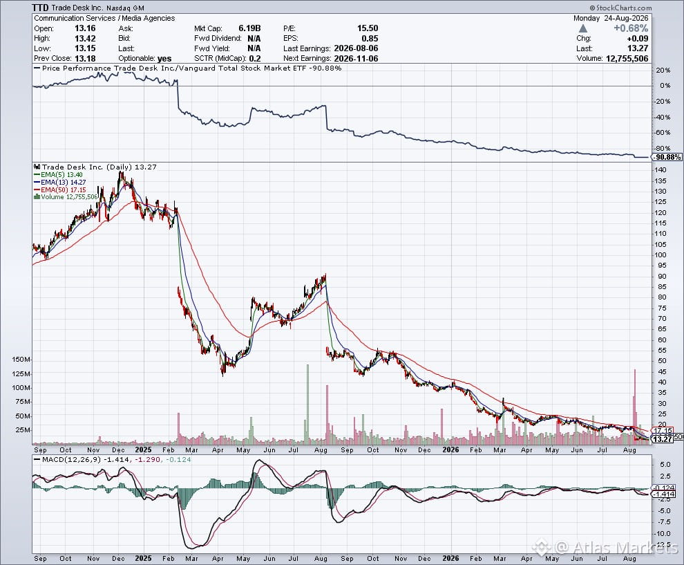This screenshot has height=565, width=684.
Task: Click the Prev Close 13.18 value
Action: pyautogui.click(x=85, y=59)
